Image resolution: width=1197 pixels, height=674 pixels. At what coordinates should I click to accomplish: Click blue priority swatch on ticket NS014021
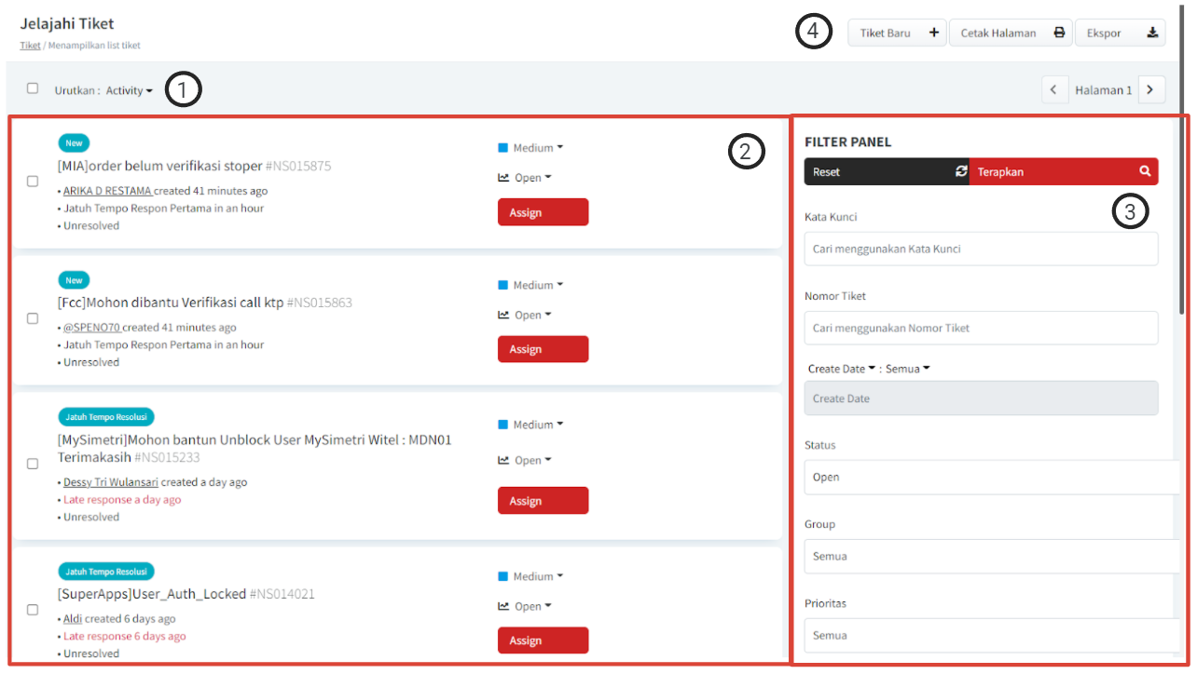point(503,577)
